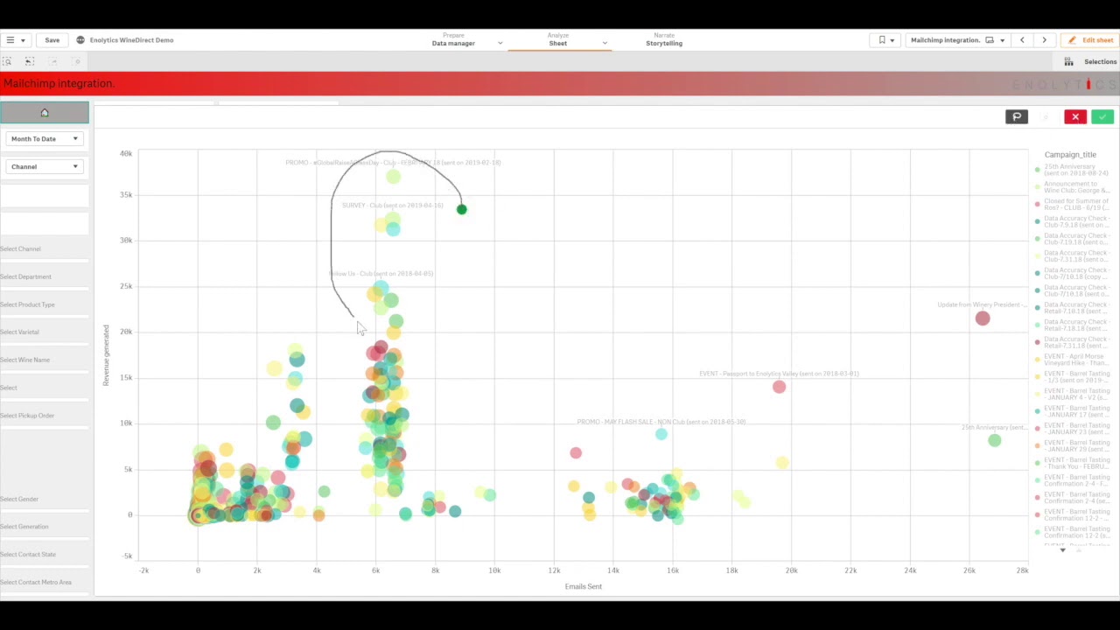1120x630 pixels.
Task: Click the Campaign_title legend heading
Action: (1070, 155)
